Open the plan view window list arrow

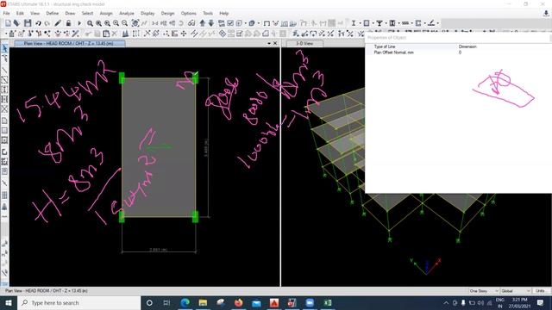(269, 43)
